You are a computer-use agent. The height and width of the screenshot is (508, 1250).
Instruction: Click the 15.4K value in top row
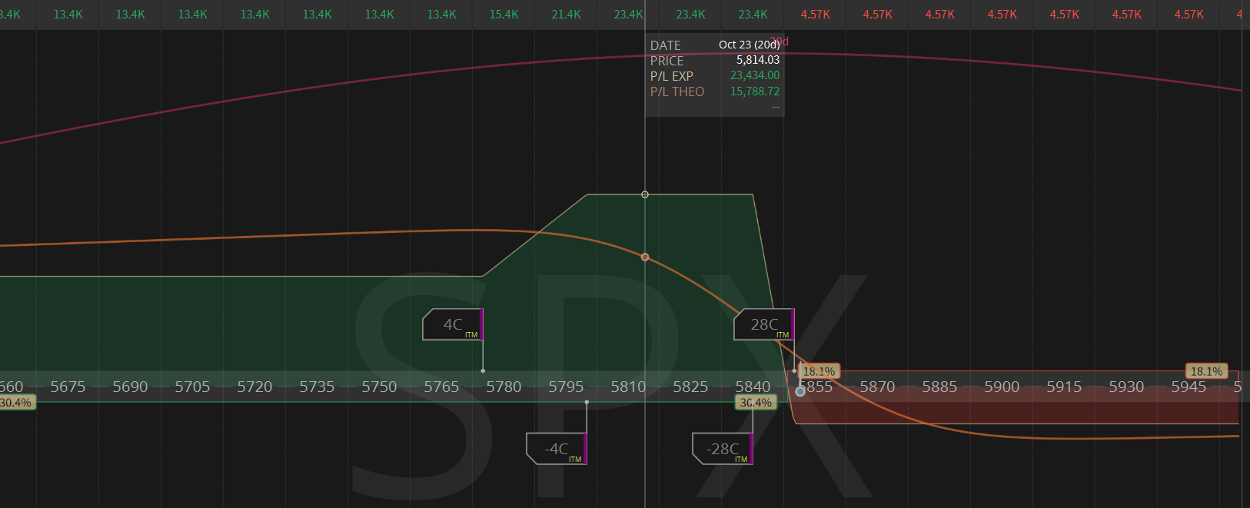(x=504, y=15)
